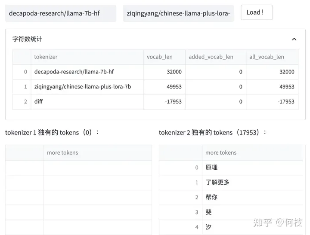Image resolution: width=310 pixels, height=235 pixels.
Task: Click the 字符数统计 section title
Action: coord(27,39)
